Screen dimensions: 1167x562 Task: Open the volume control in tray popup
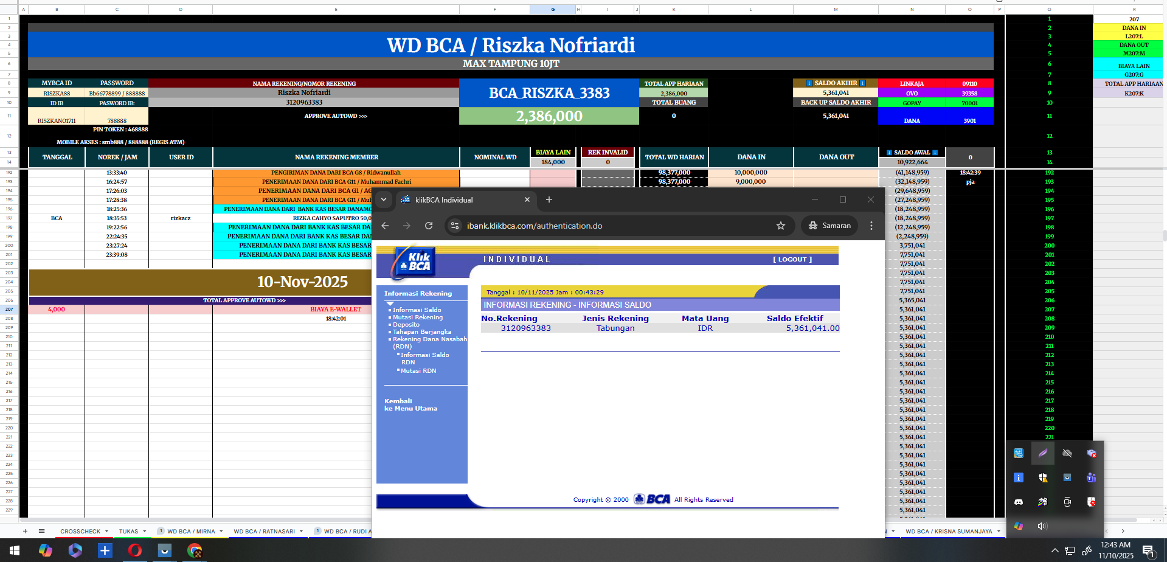[1042, 526]
